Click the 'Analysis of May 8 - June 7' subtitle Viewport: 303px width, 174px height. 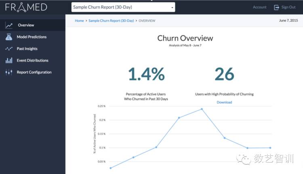pyautogui.click(x=185, y=45)
